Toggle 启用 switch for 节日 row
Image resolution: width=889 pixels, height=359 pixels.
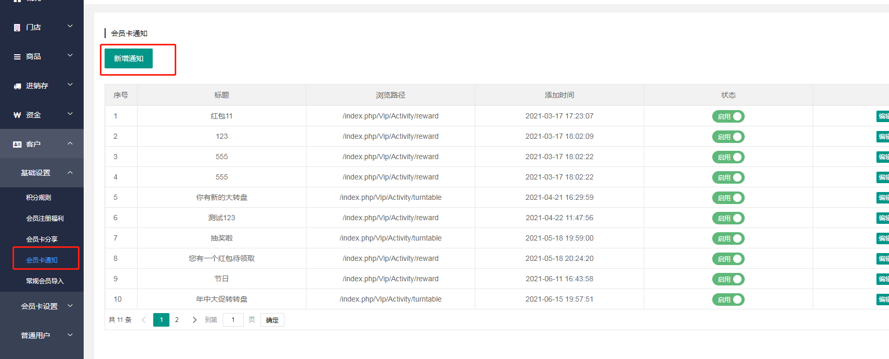click(x=728, y=279)
